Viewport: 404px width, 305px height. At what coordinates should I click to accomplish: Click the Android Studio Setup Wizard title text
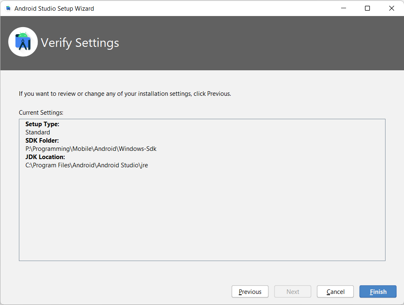54,8
